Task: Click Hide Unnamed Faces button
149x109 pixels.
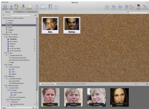Action: click(48, 84)
